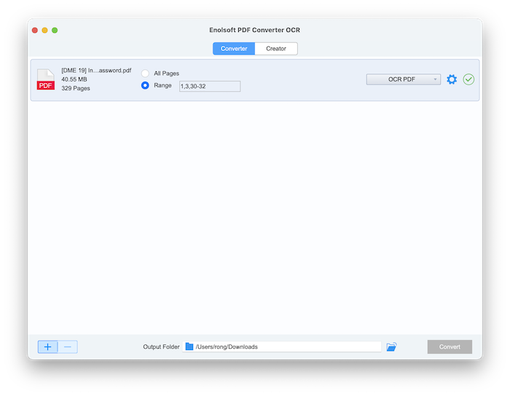Add a file with the plus button
This screenshot has width=510, height=396.
click(48, 346)
